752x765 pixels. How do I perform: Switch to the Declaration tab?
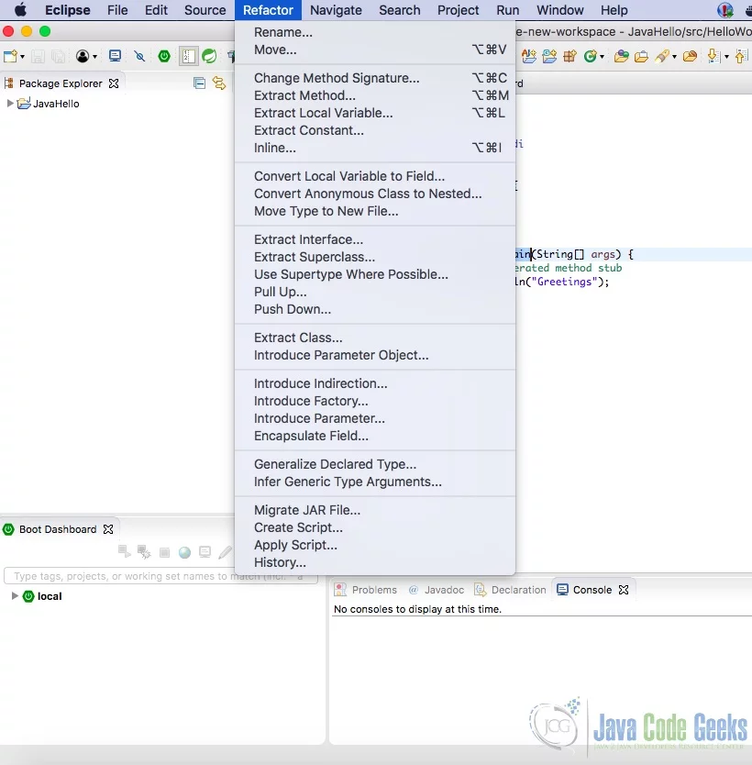pyautogui.click(x=510, y=590)
